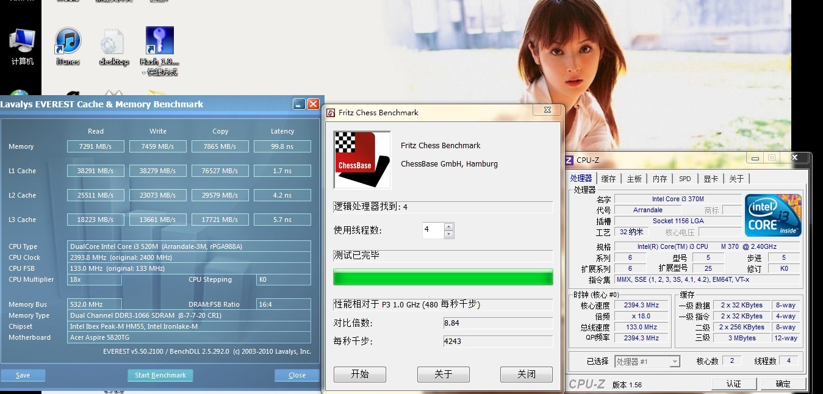Click Memory Copy value 7865 MB/s
This screenshot has height=394, width=823.
[x=220, y=146]
